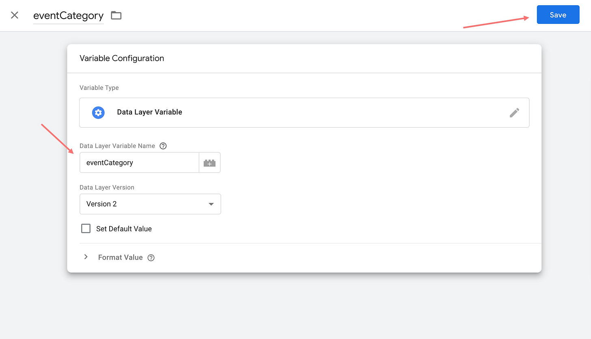The width and height of the screenshot is (591, 339).
Task: Insert a variable using the brick plus icon
Action: [x=209, y=163]
